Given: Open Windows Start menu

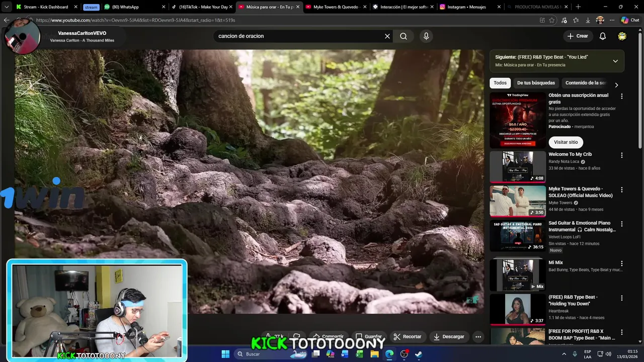Looking at the screenshot, I should coord(225,354).
